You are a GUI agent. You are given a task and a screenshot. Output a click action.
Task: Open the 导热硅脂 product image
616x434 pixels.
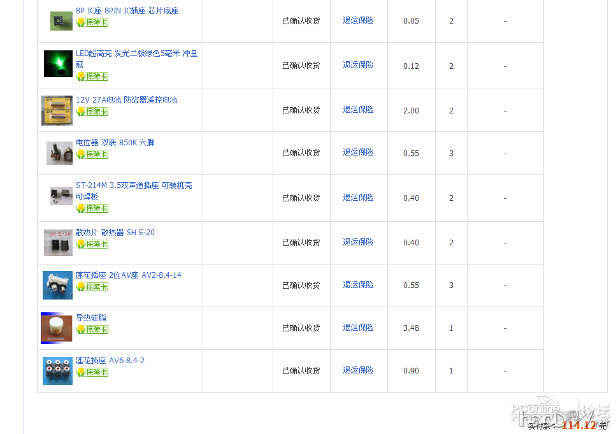coord(57,328)
